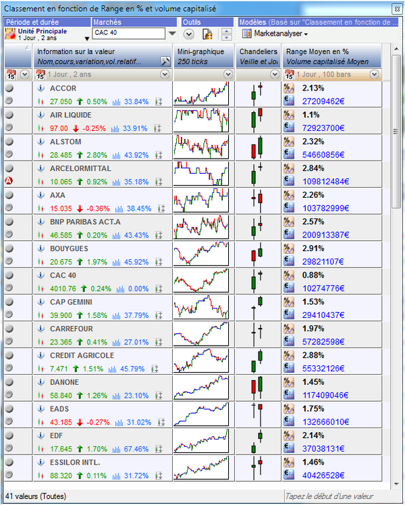Click the volume bars icon next to AXA 38.45%
The width and height of the screenshot is (405, 505).
click(x=119, y=209)
